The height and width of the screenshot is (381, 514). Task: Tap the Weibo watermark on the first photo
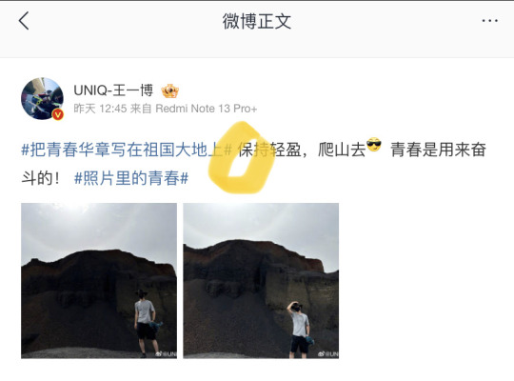(166, 354)
